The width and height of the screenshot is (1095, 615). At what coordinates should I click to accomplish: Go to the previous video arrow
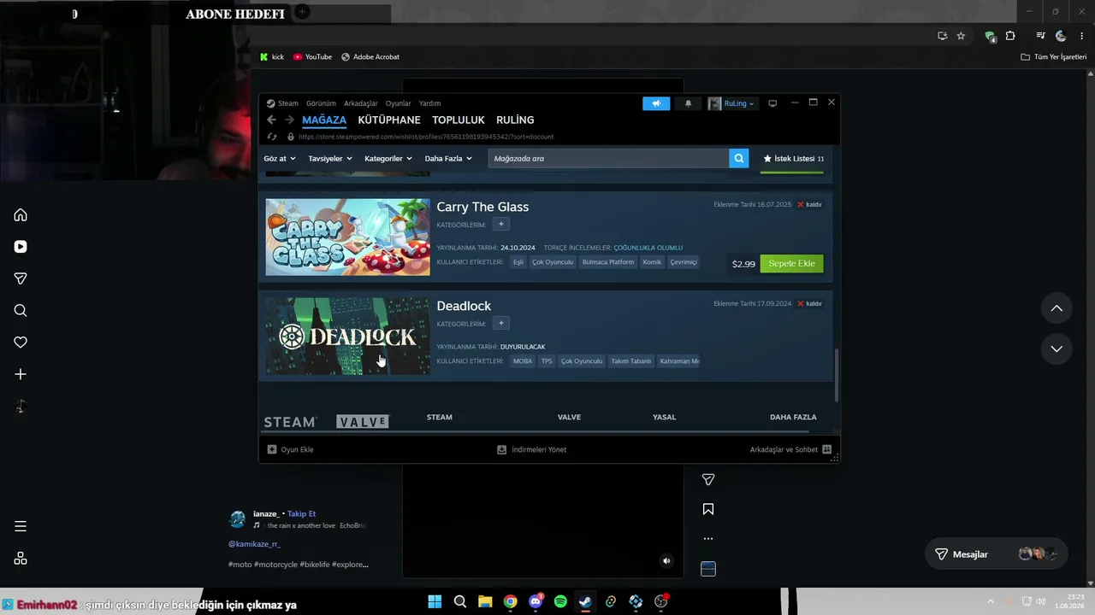pyautogui.click(x=1057, y=308)
